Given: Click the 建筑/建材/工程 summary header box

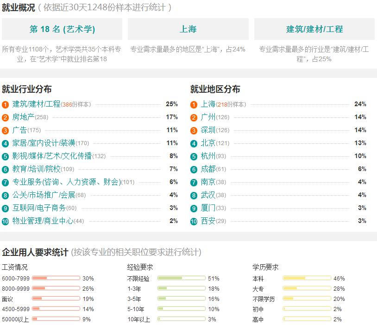Looking at the screenshot, I should pyautogui.click(x=314, y=29).
